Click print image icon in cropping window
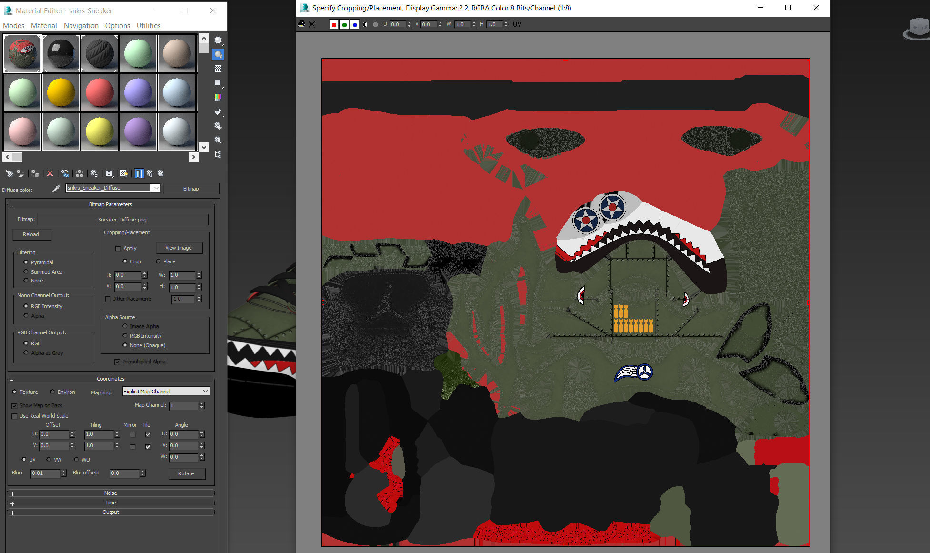The width and height of the screenshot is (930, 553). tap(301, 24)
